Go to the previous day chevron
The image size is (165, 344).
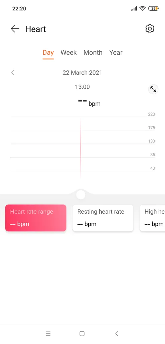(x=13, y=73)
